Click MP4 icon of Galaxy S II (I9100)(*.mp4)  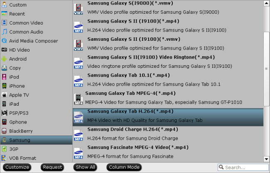79,27
